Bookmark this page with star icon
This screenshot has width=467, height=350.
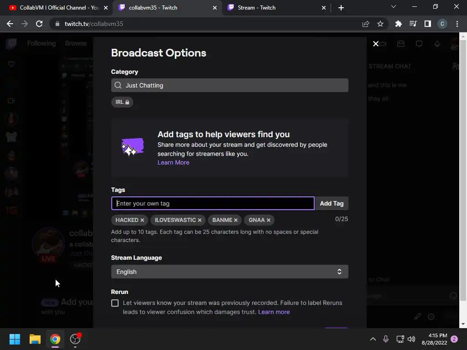pyautogui.click(x=380, y=24)
